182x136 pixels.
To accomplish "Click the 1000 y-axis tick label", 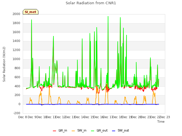I will point(16,59).
